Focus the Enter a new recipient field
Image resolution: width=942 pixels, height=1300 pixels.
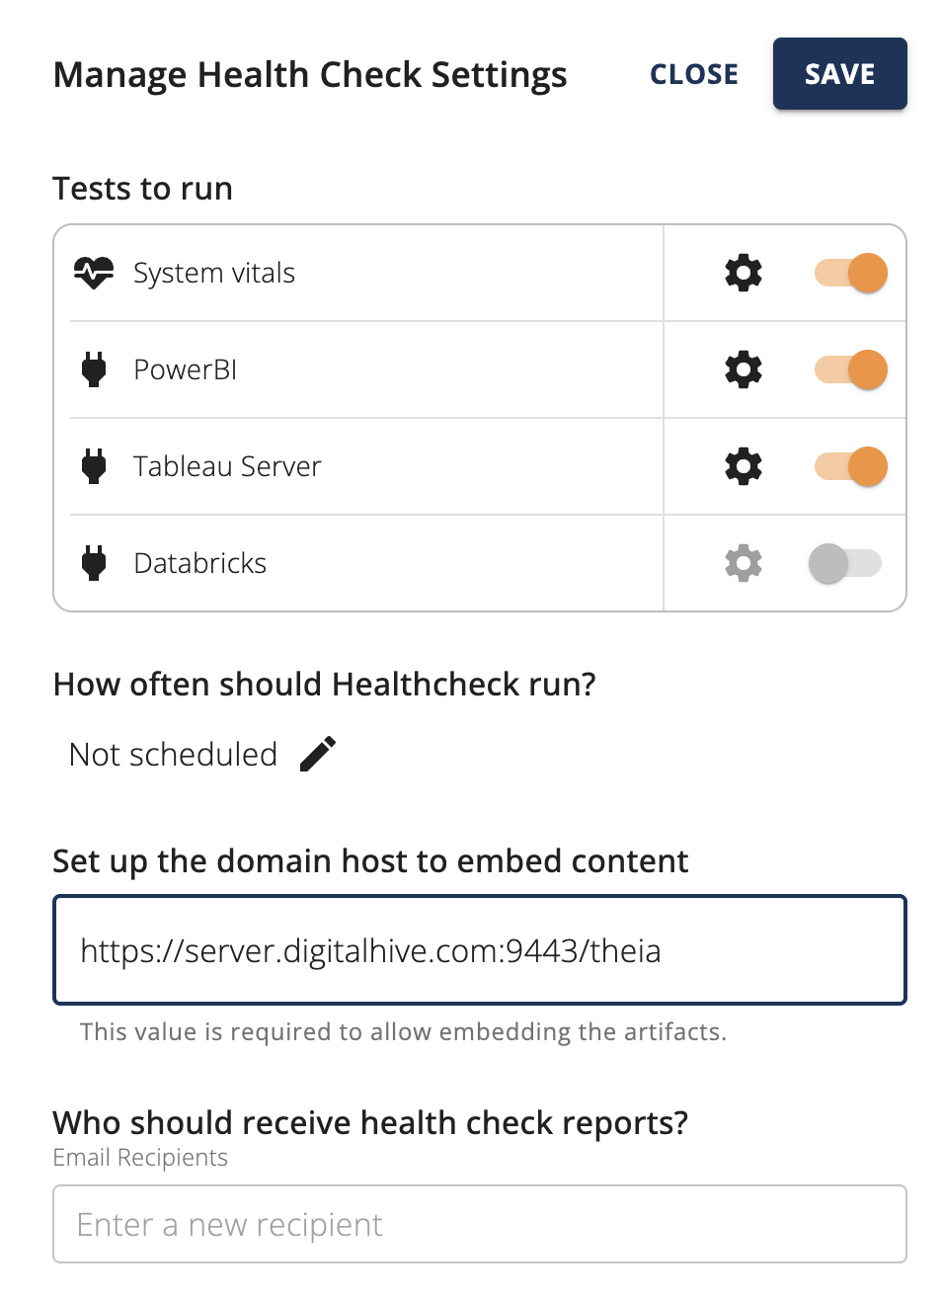(480, 1224)
